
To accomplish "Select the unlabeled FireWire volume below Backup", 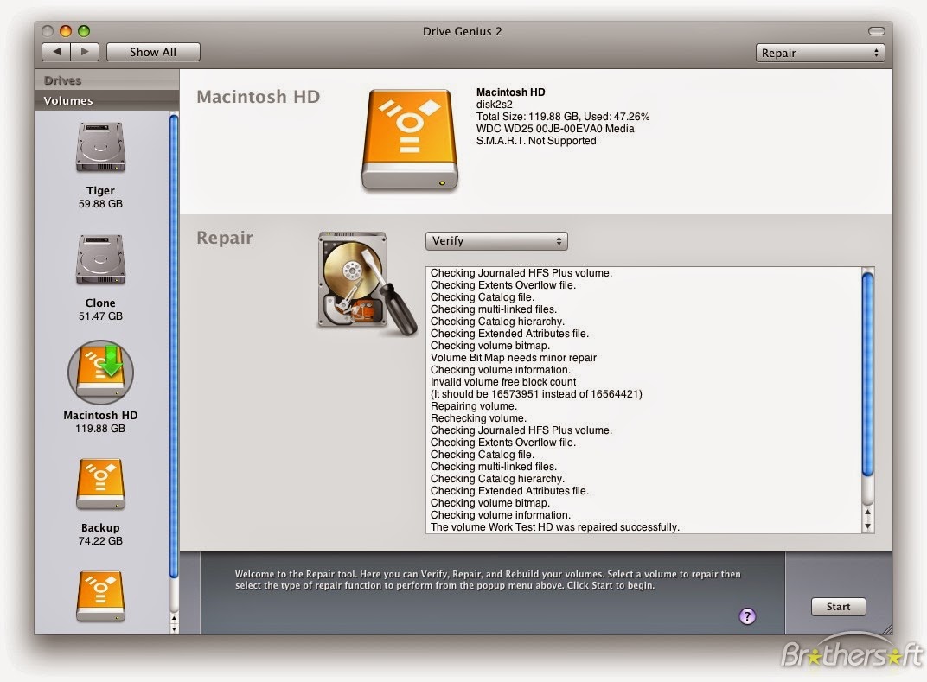I will [x=100, y=596].
